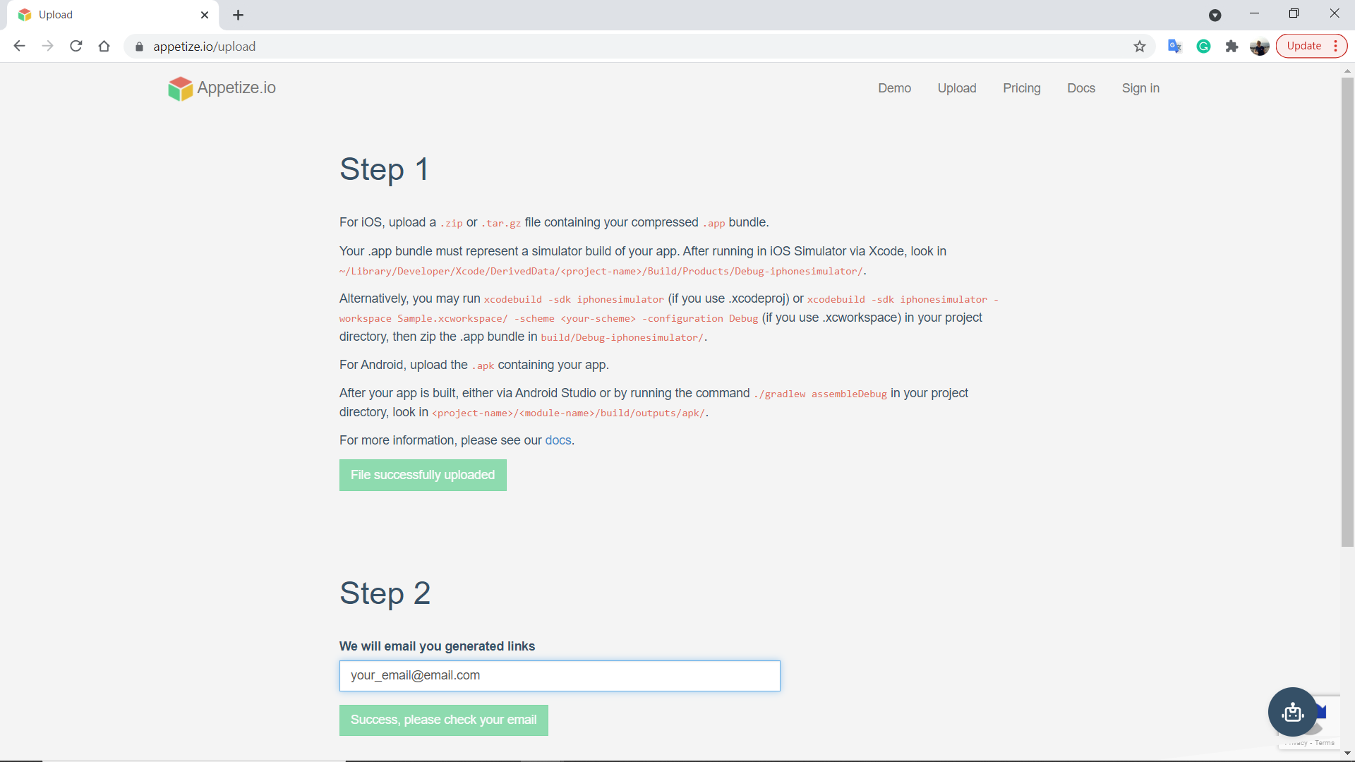The height and width of the screenshot is (762, 1355).
Task: Select Pricing in the navigation bar
Action: [1022, 88]
